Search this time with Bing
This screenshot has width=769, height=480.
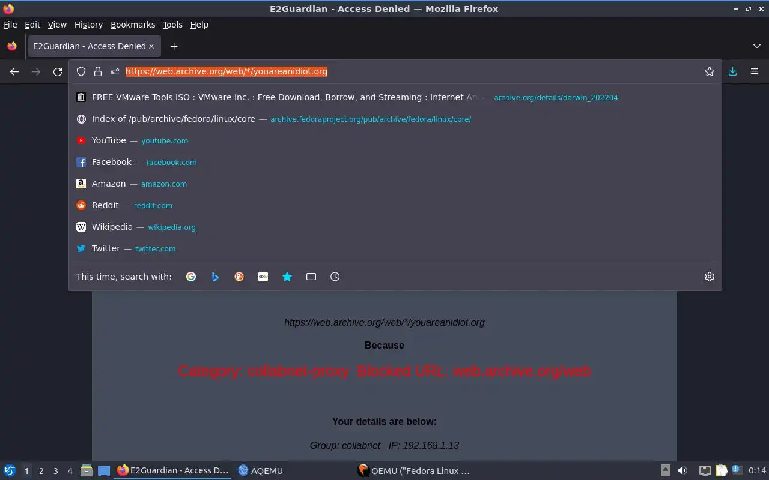click(x=215, y=277)
